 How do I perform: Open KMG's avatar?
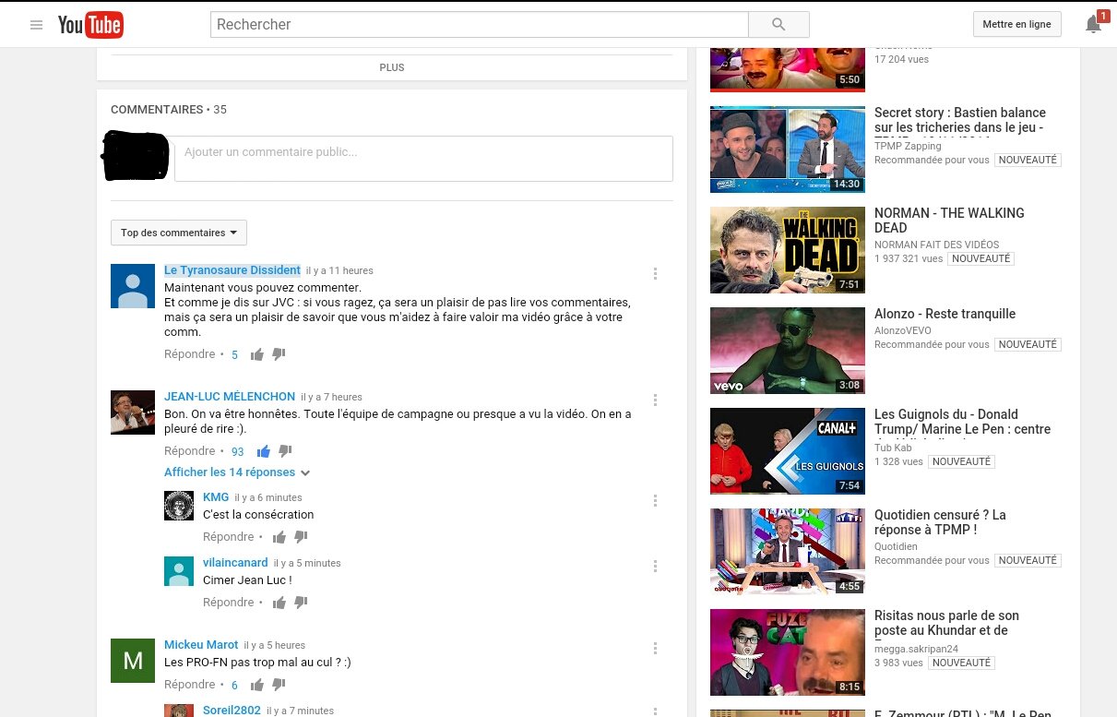pyautogui.click(x=179, y=506)
